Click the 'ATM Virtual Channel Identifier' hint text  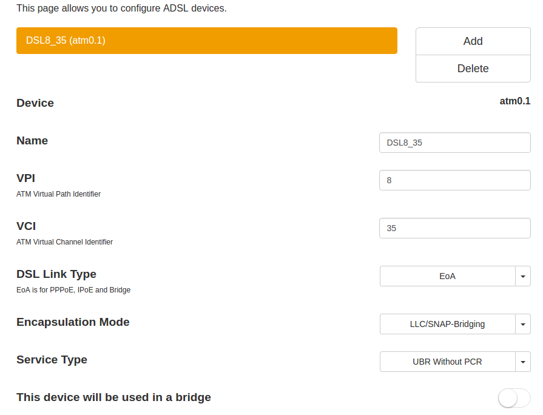click(64, 241)
